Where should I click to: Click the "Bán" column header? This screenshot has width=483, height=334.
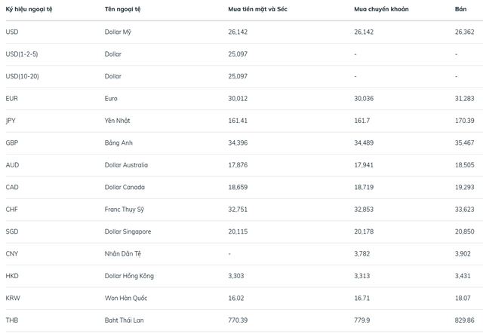(460, 9)
